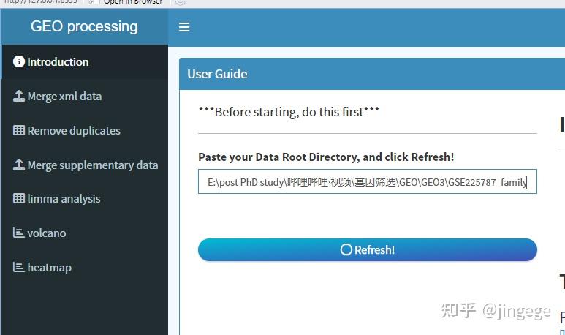
Task: Click the table icon next to limma analysis
Action: [19, 199]
